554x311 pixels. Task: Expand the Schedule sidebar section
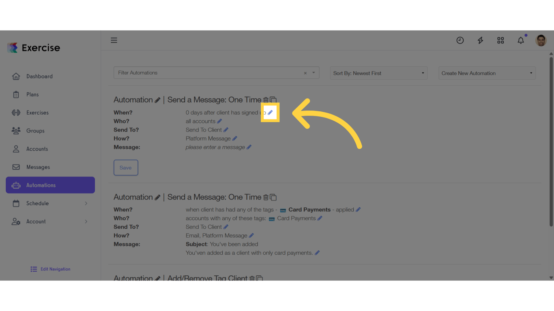pos(50,203)
